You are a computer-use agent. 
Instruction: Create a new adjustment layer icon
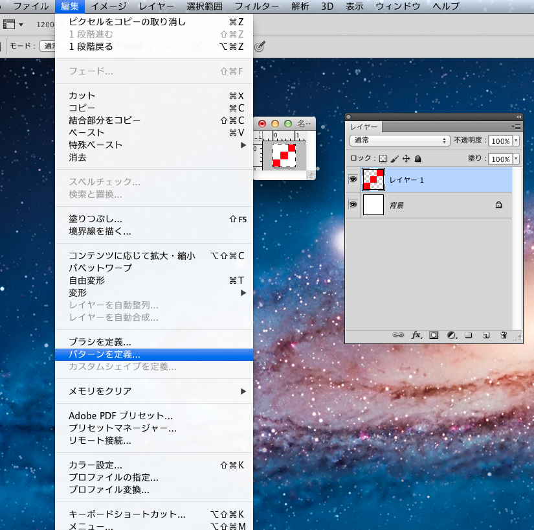pyautogui.click(x=452, y=335)
